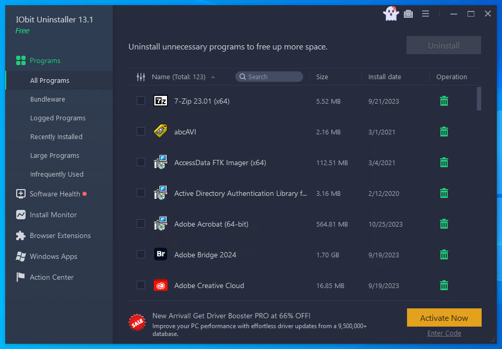Open the ghost mascot icon in title bar
The height and width of the screenshot is (349, 502).
point(391,14)
